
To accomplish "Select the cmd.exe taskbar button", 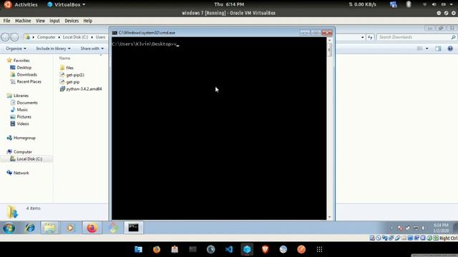I will coord(134,228).
